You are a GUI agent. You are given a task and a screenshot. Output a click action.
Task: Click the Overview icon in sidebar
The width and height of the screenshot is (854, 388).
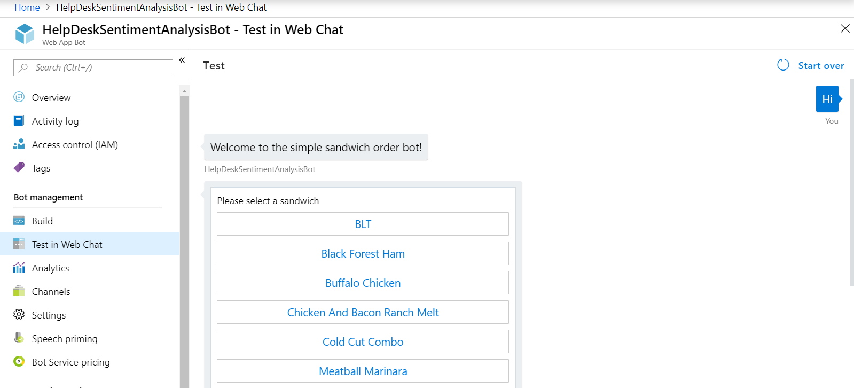click(x=19, y=97)
